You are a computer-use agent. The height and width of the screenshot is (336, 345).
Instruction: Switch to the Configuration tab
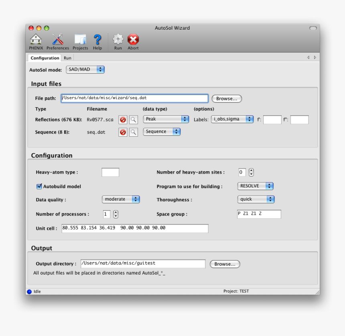[x=45, y=58]
